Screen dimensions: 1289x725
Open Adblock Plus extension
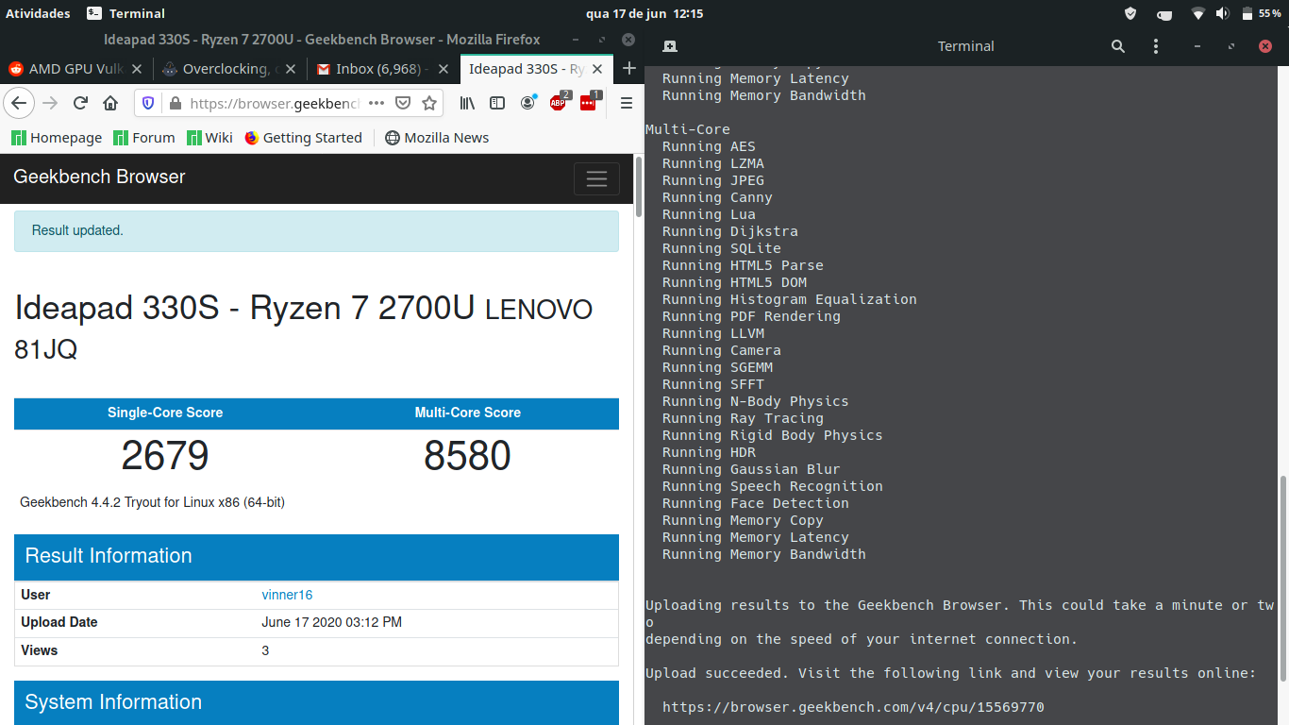click(x=559, y=102)
